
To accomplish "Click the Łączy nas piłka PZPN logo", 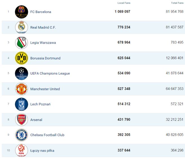I will click(21, 151).
